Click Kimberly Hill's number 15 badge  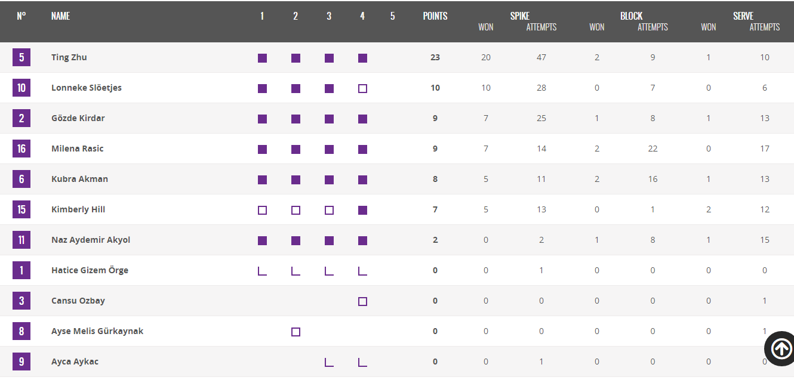[x=21, y=209]
